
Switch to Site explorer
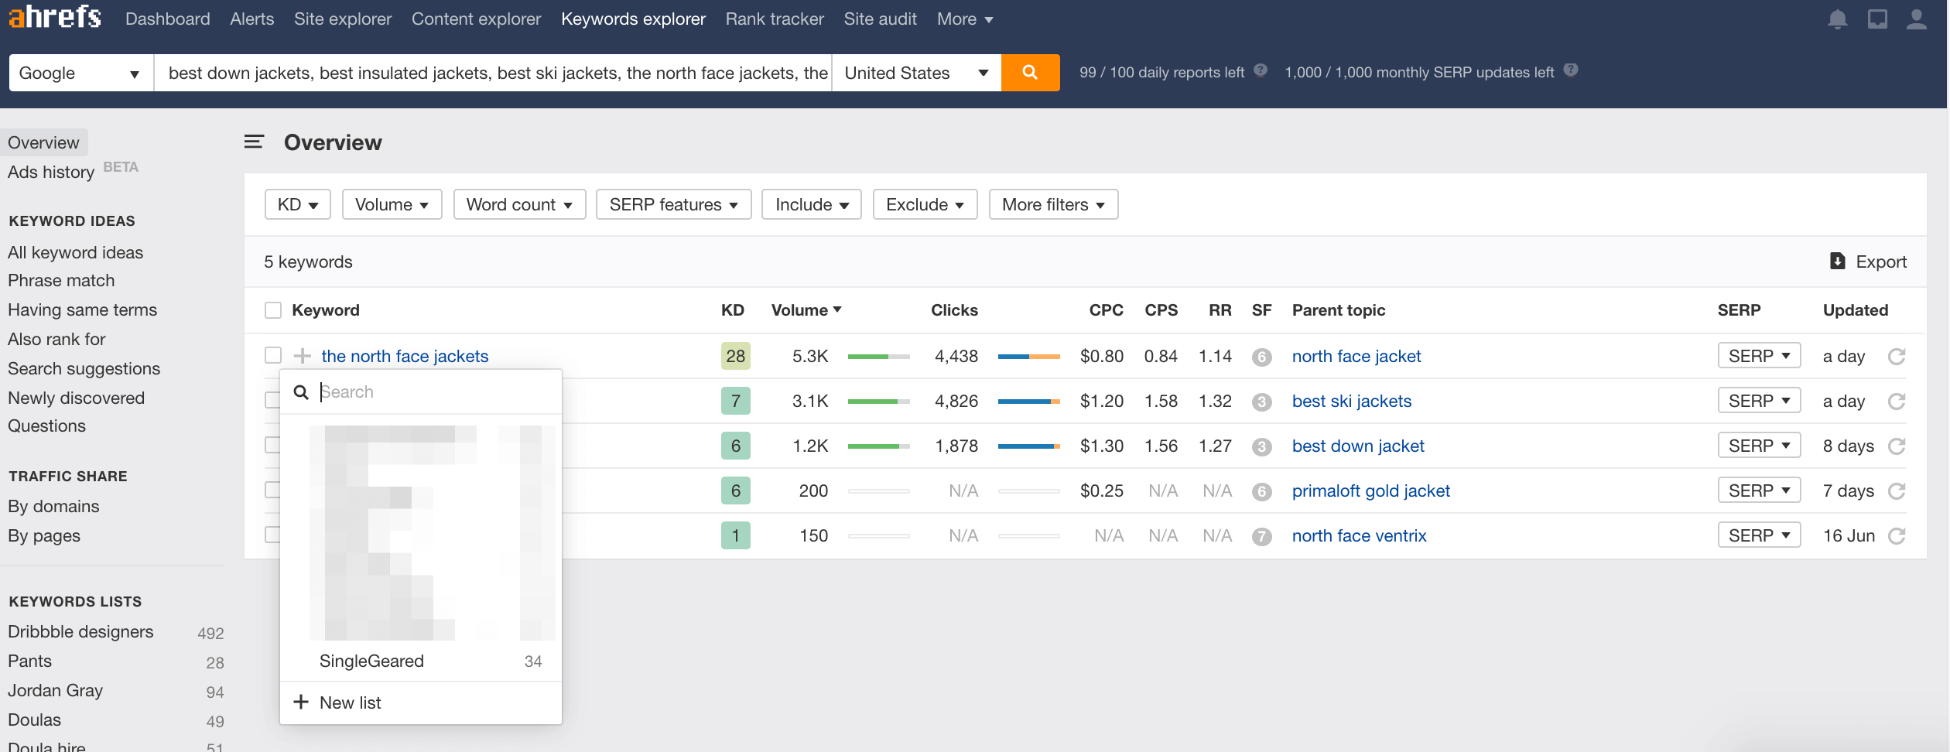pos(343,19)
